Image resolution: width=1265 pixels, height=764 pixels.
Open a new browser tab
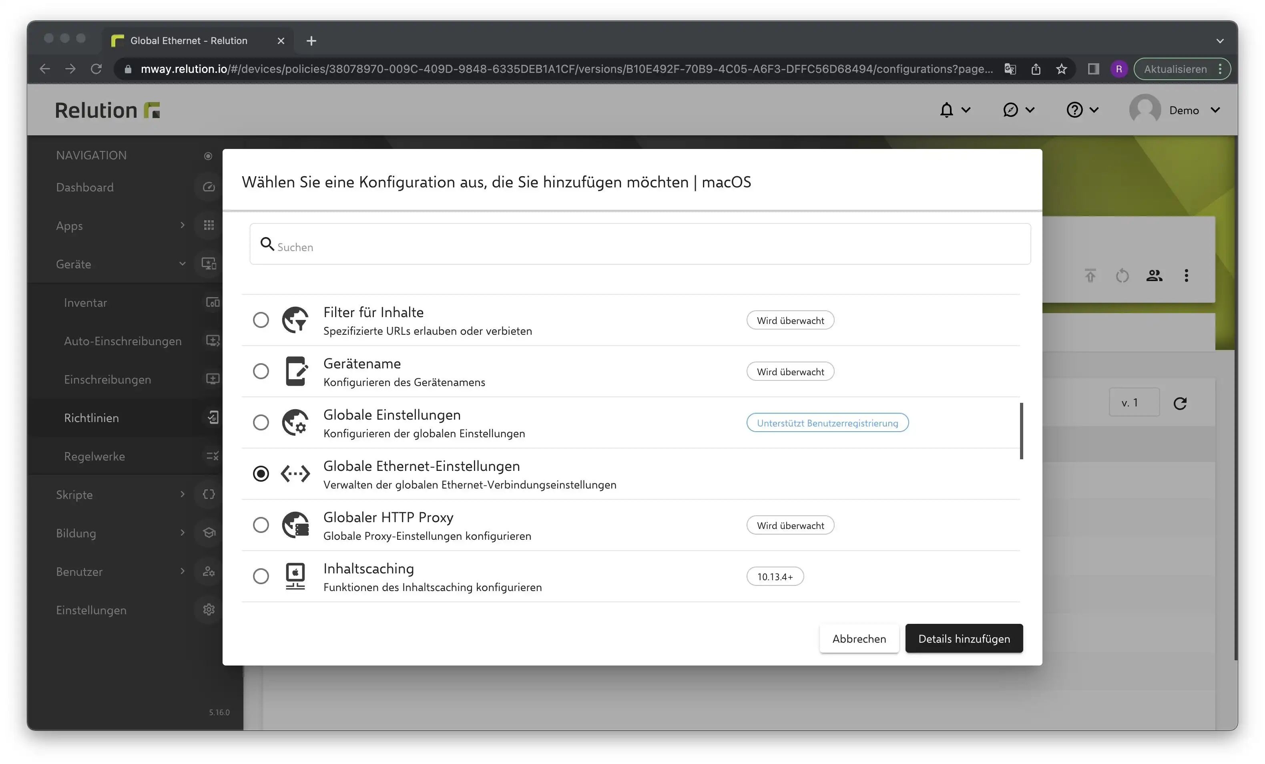311,40
